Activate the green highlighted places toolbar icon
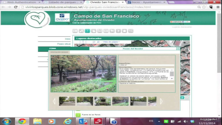Image resolution: width=222 pixels, height=125 pixels. [87, 31]
